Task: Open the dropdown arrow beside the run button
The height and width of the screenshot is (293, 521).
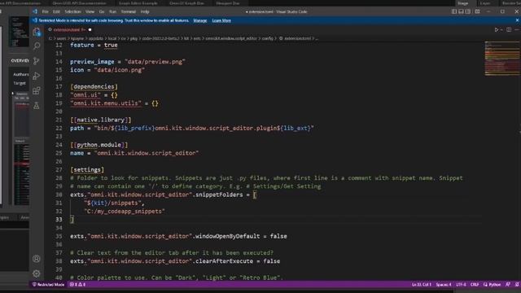Action: click(501, 29)
